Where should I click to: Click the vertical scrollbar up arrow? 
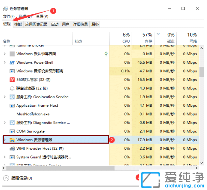tap(202, 48)
